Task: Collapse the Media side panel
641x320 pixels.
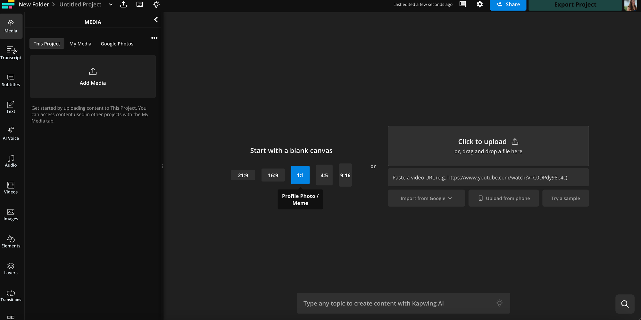Action: tap(156, 20)
